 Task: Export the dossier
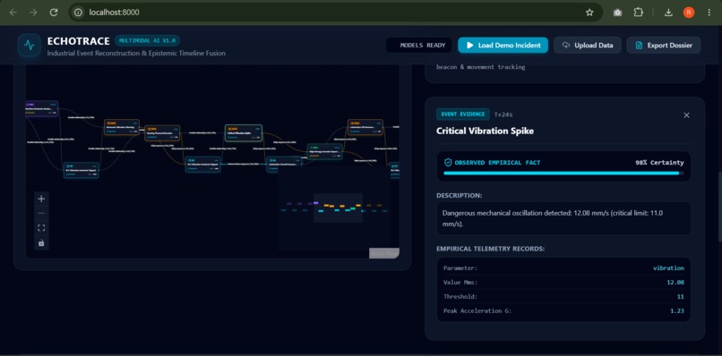point(664,46)
